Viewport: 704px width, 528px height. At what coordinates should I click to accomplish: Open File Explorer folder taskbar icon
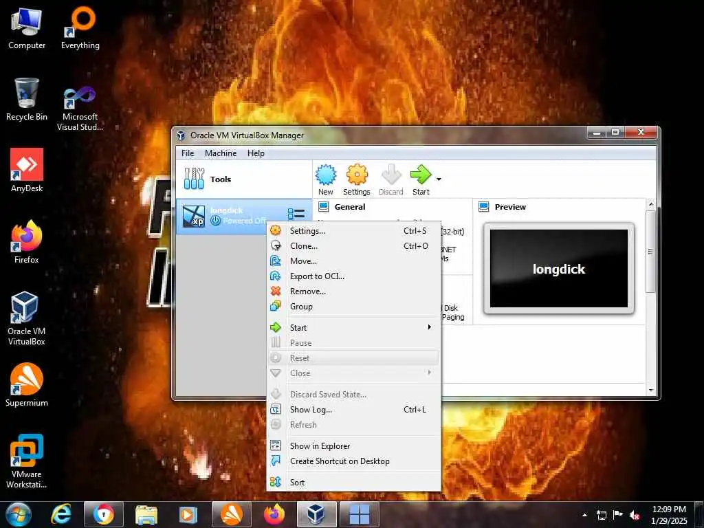pyautogui.click(x=146, y=514)
